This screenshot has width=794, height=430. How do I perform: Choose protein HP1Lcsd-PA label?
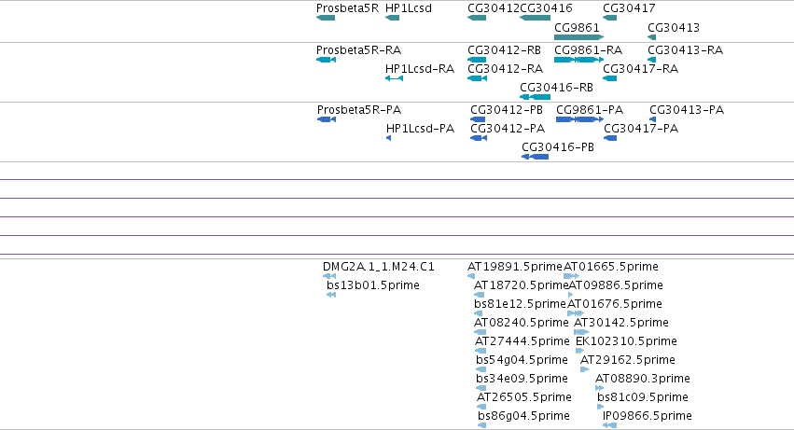point(420,129)
